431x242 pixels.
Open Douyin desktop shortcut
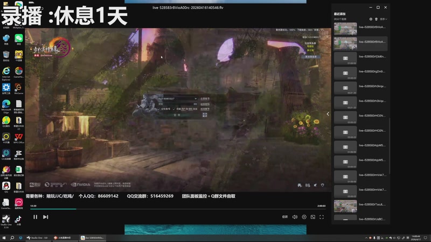point(19,220)
